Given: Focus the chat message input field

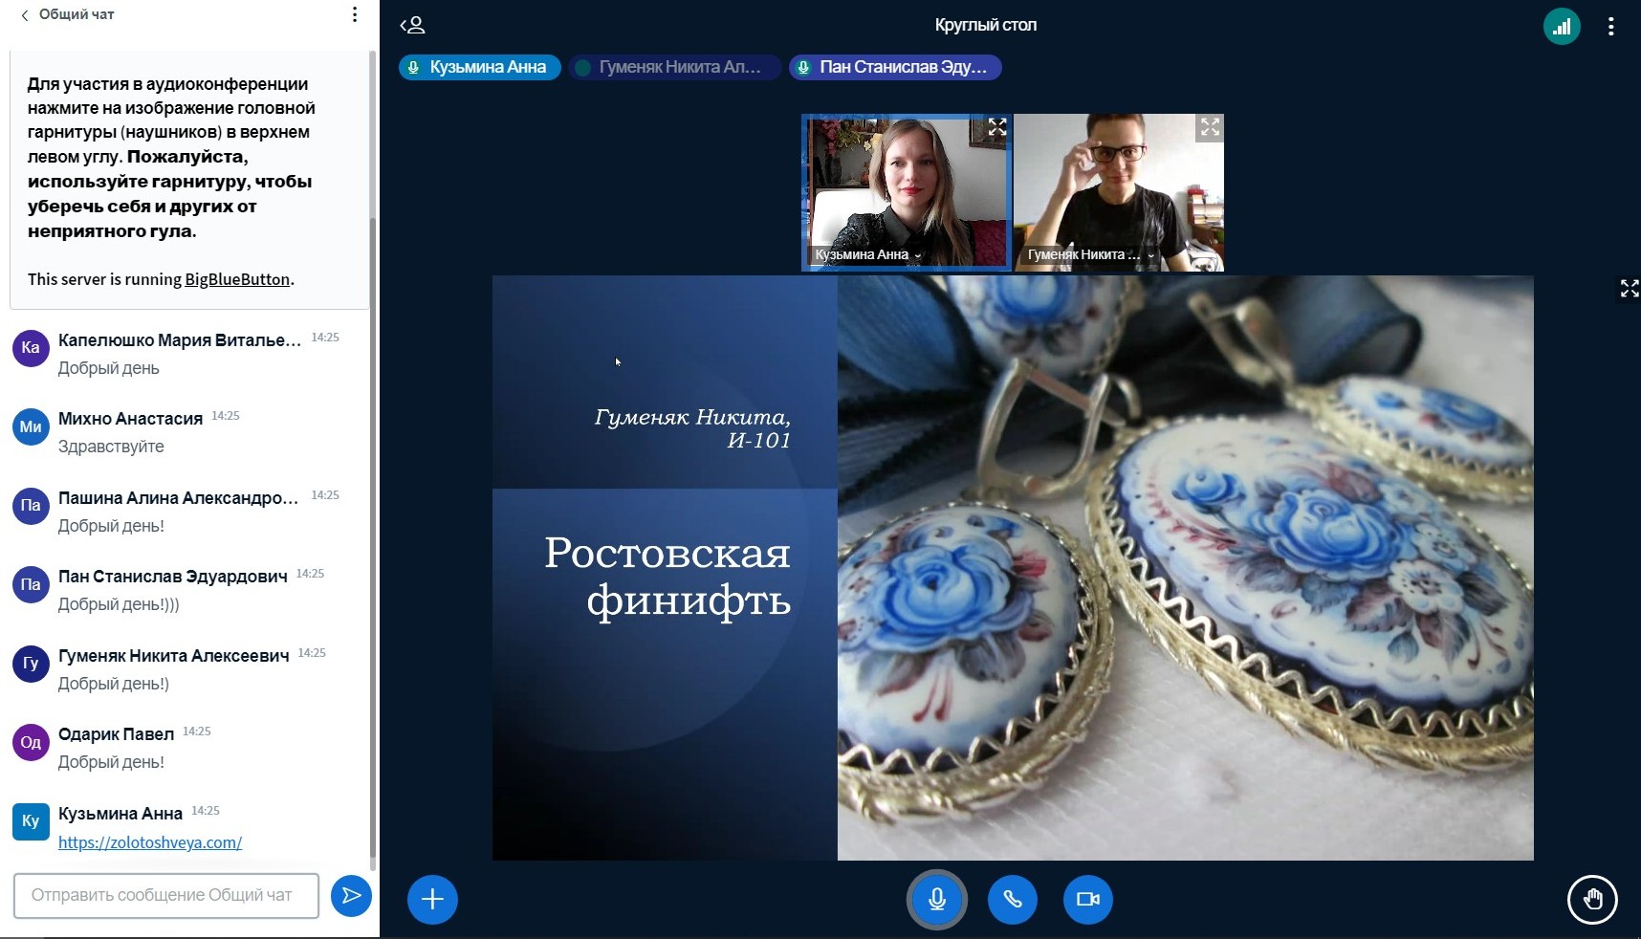Looking at the screenshot, I should (x=166, y=896).
